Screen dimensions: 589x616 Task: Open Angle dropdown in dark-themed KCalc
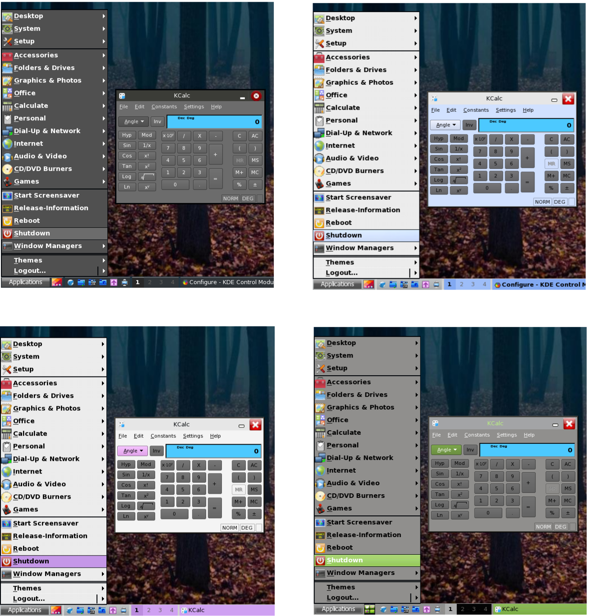tap(134, 122)
